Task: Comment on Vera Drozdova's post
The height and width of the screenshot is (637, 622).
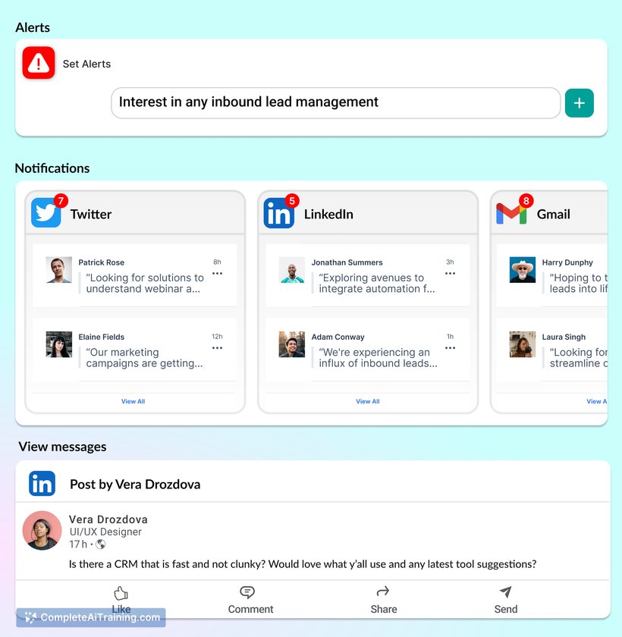Action: (x=250, y=600)
